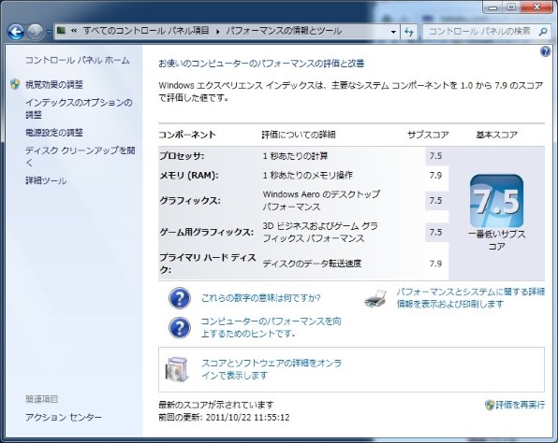Click the メモリ subscore 7.9
This screenshot has width=558, height=443.
click(435, 175)
